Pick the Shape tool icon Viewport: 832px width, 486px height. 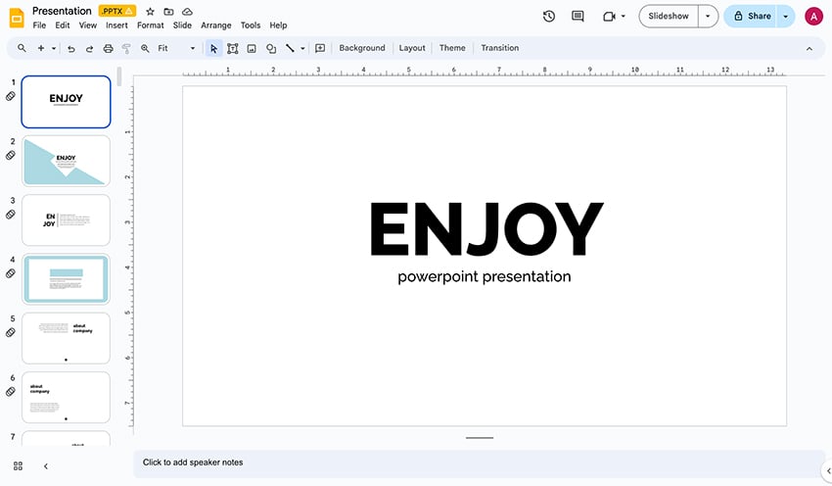point(271,48)
